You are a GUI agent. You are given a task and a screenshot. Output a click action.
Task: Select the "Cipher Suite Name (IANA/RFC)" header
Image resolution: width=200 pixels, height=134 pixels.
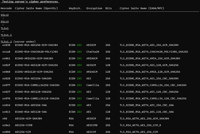142,8
